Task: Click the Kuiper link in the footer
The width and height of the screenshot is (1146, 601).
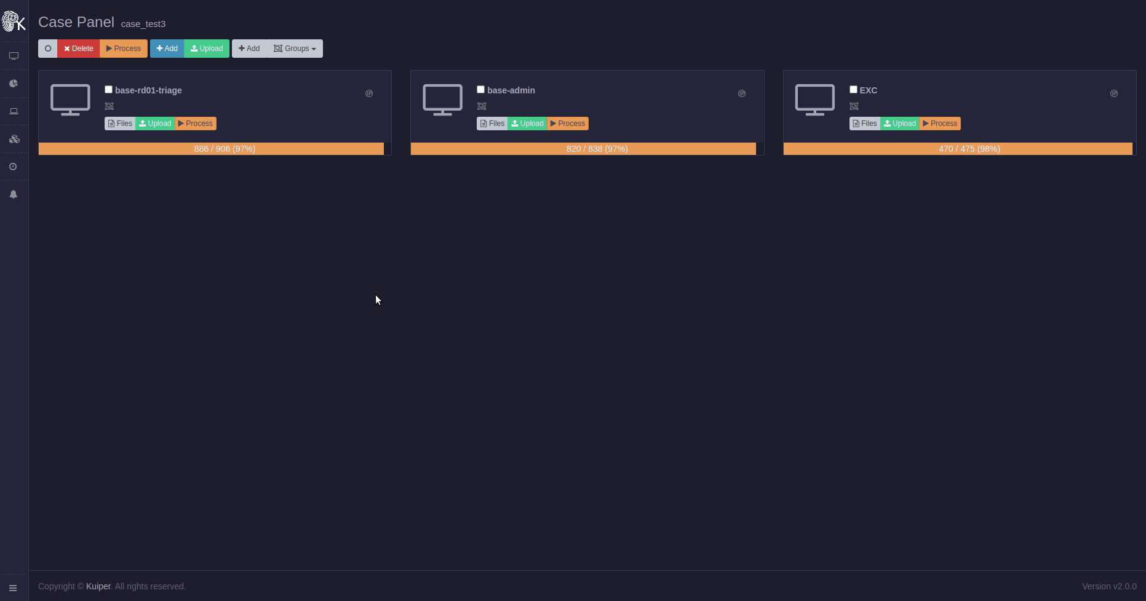Action: click(98, 586)
